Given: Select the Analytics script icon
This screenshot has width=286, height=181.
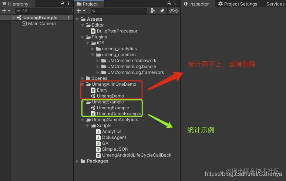Looking at the screenshot, I should 98,132.
